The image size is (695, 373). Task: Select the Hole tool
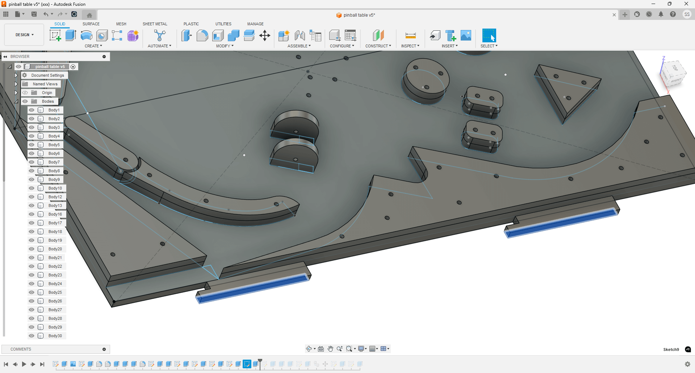[102, 35]
